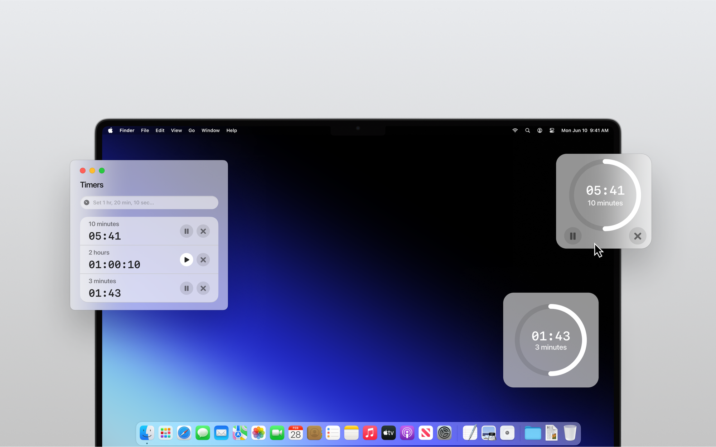Open TextEdit from the Dock
The height and width of the screenshot is (447, 716).
click(470, 433)
